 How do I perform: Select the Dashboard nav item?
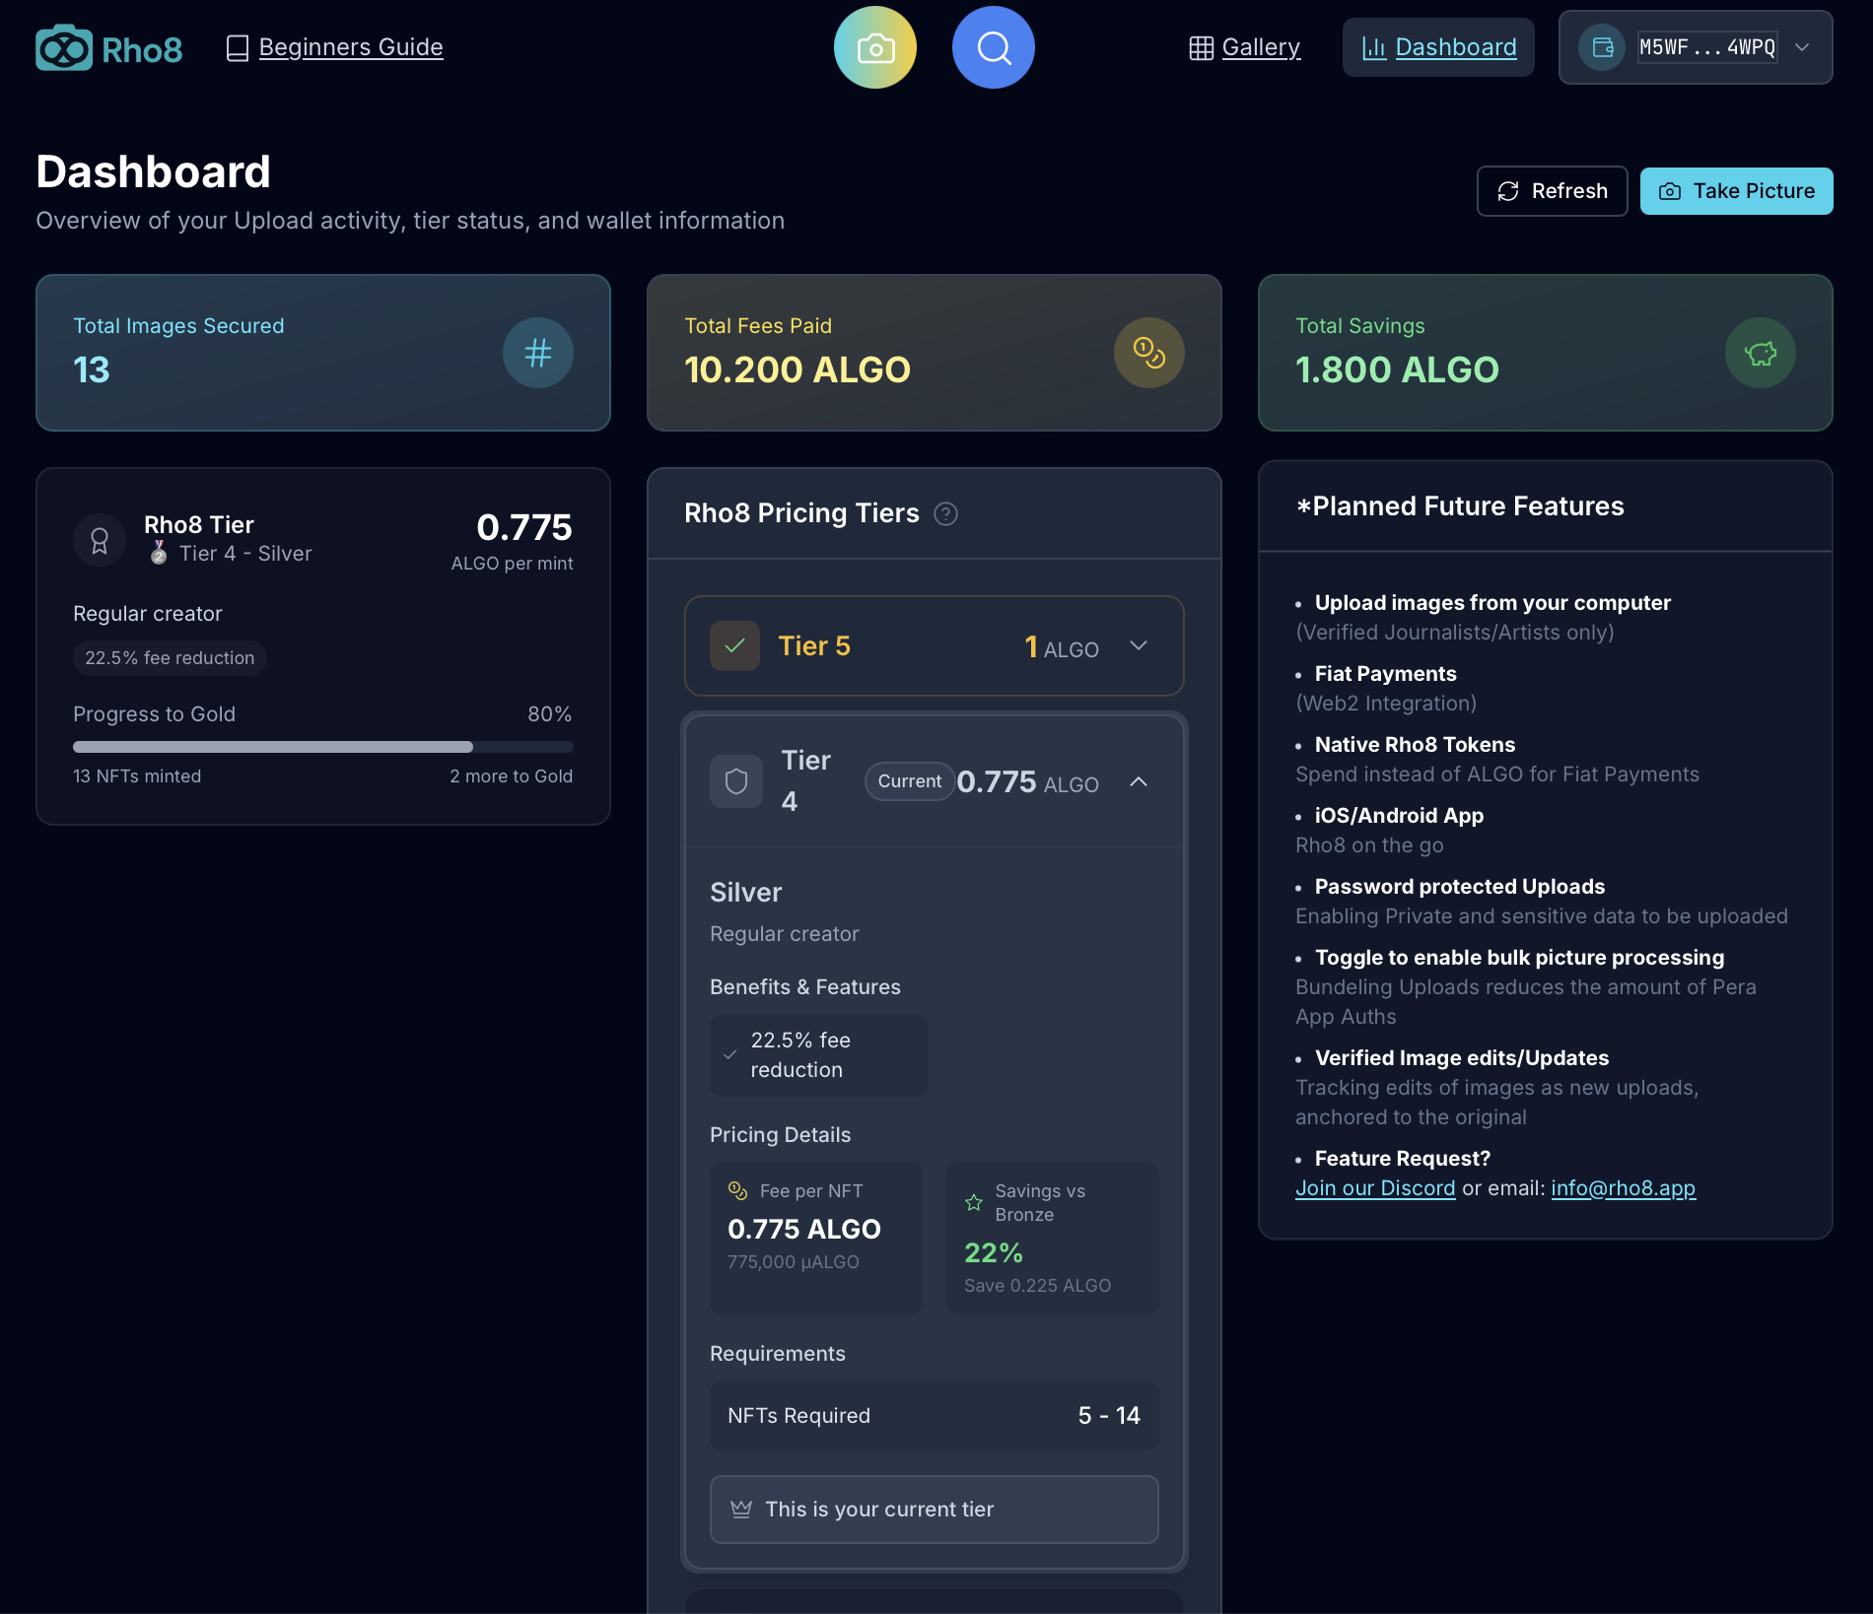tap(1438, 47)
